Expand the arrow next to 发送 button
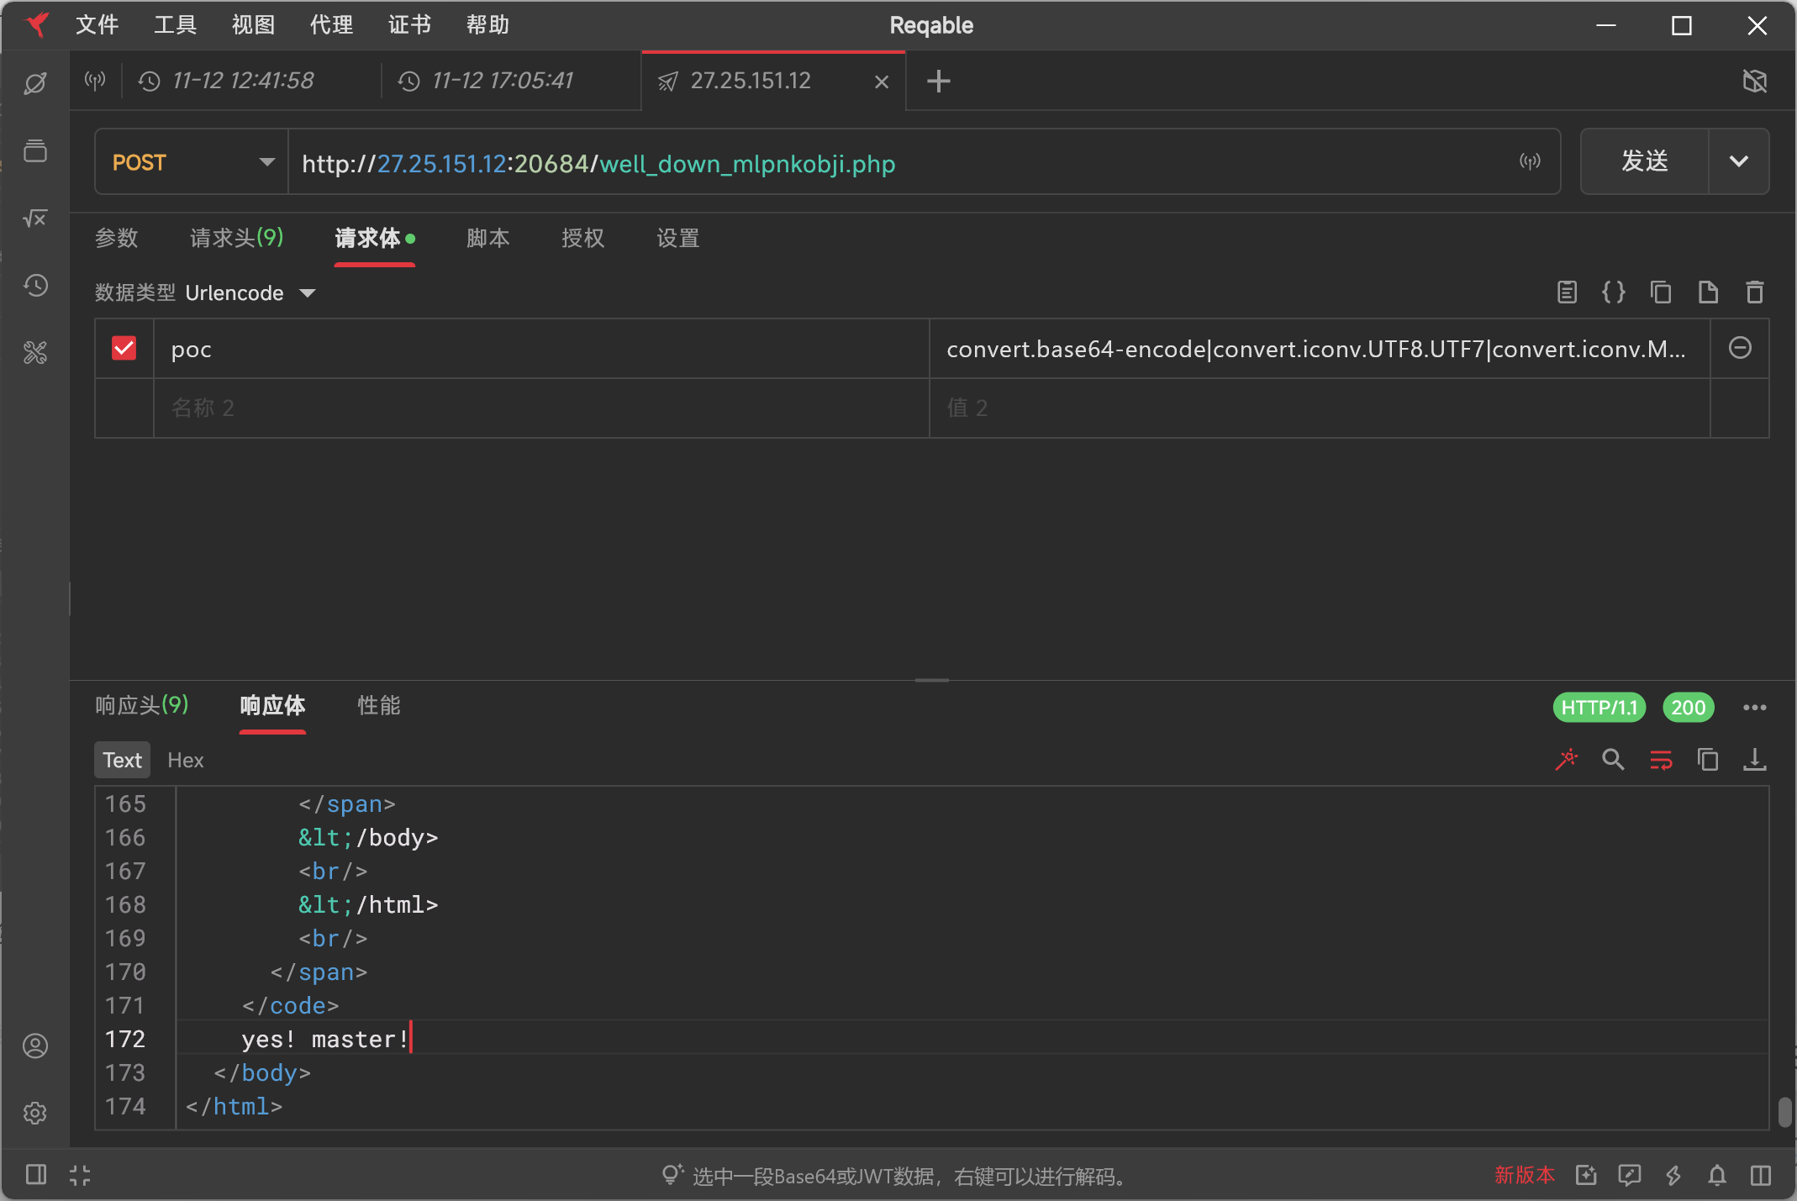1797x1201 pixels. click(x=1738, y=161)
